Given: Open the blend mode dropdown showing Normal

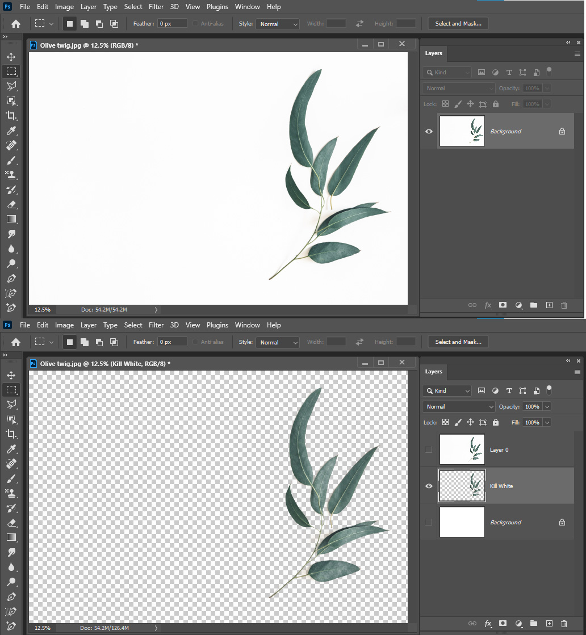Looking at the screenshot, I should point(458,406).
